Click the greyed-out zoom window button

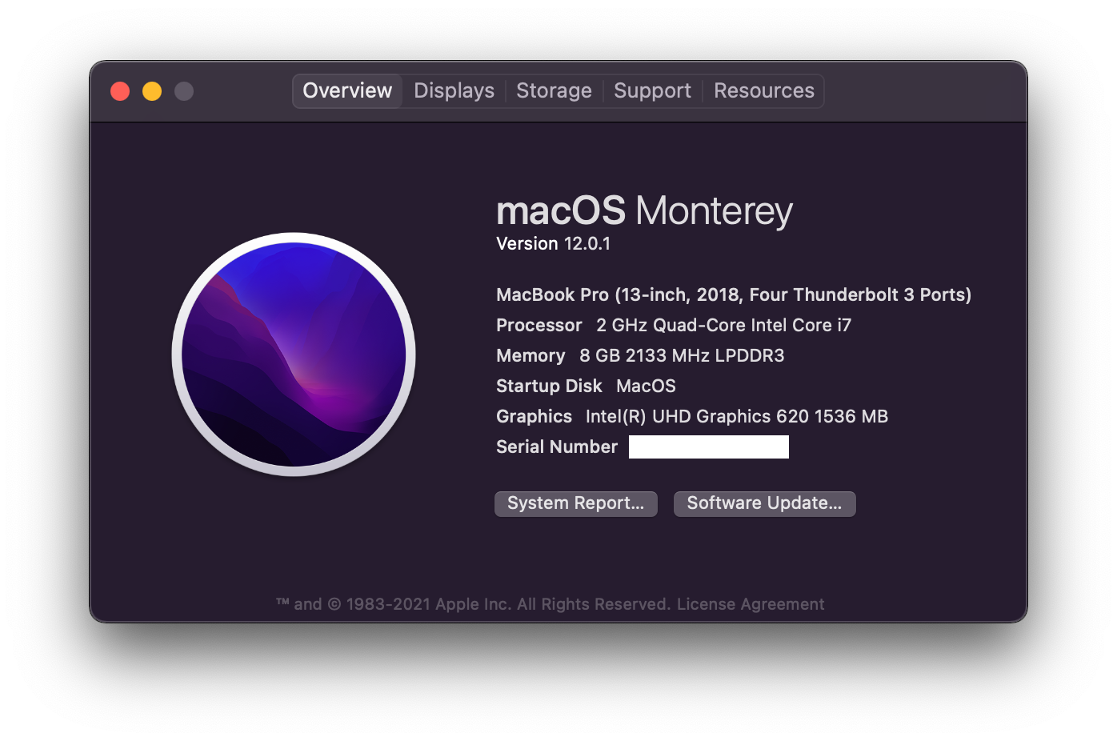pos(184,91)
